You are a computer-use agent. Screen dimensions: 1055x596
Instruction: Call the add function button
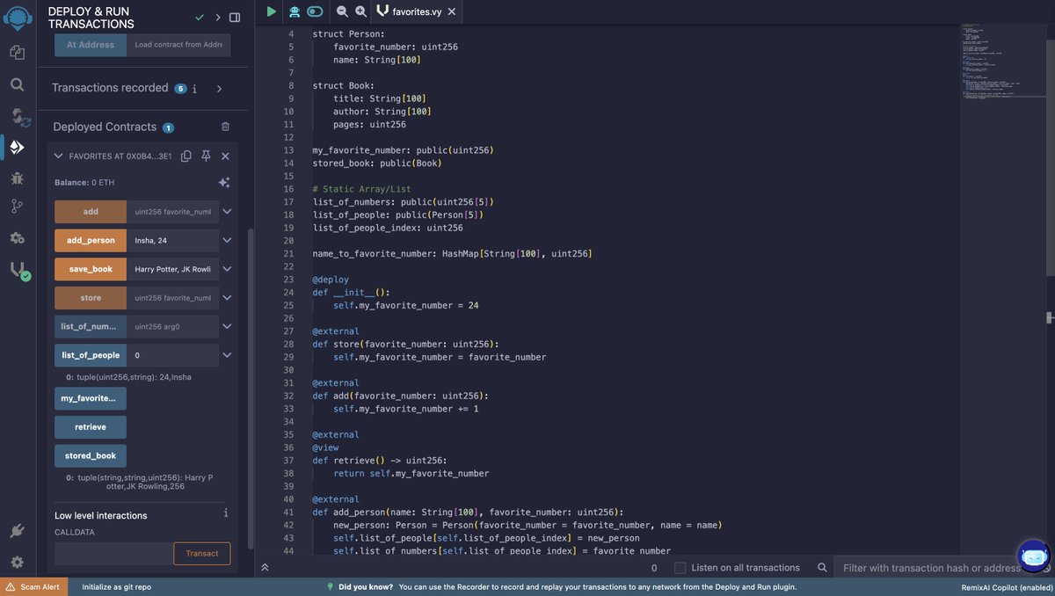pyautogui.click(x=91, y=212)
